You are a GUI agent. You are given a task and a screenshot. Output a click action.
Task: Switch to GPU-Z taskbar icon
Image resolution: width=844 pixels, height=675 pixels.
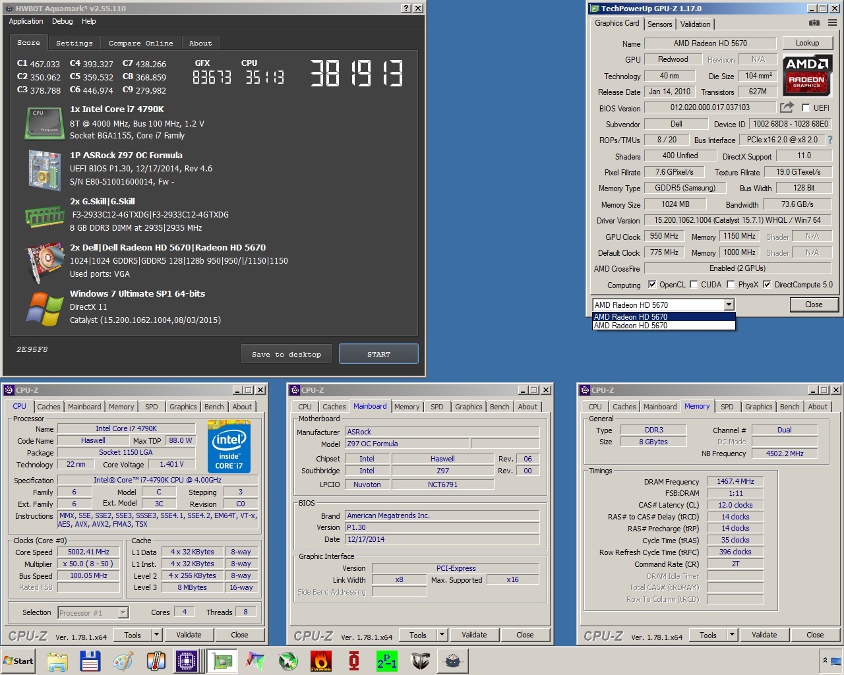click(222, 660)
